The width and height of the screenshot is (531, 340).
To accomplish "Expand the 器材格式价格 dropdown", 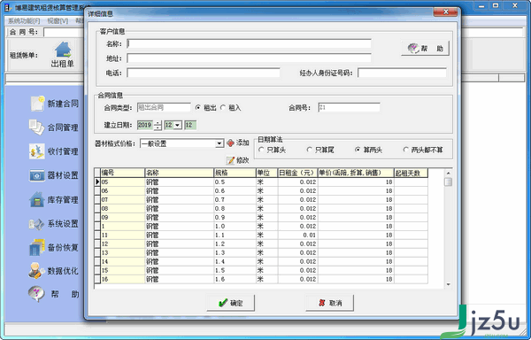I will point(219,143).
